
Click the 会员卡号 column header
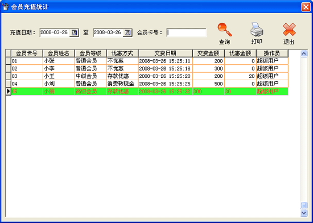tap(27, 53)
